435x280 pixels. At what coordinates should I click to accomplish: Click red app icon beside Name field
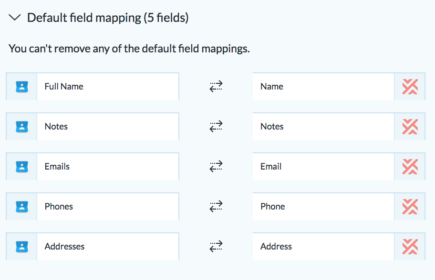click(410, 87)
